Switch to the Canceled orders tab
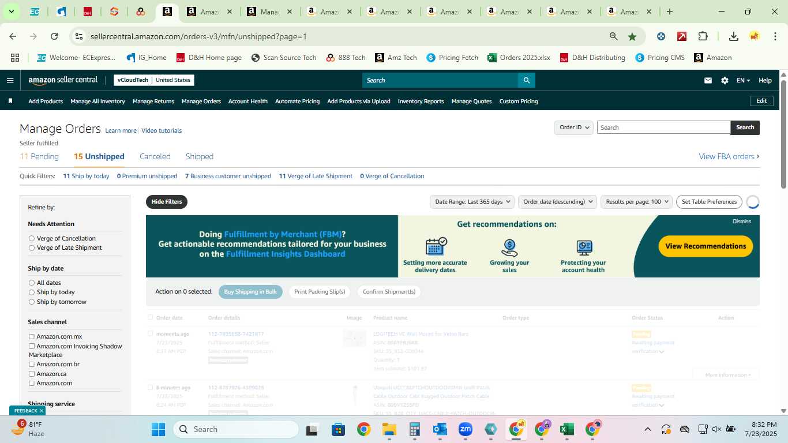The width and height of the screenshot is (788, 443). (155, 156)
